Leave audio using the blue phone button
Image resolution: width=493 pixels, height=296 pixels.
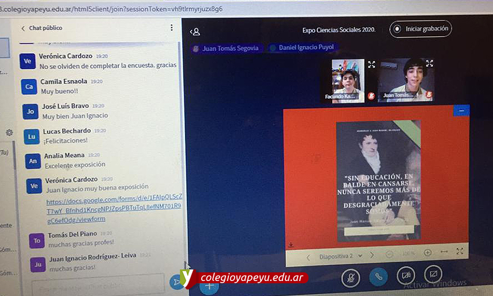point(378,277)
